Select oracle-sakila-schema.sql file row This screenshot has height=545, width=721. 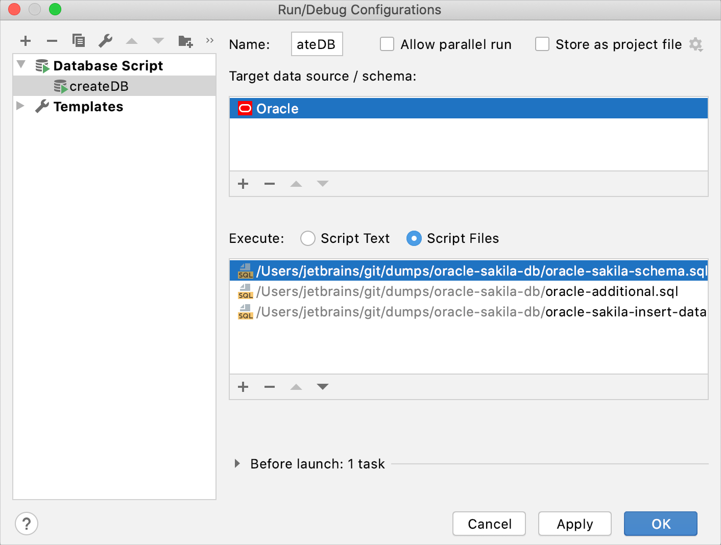coord(469,271)
